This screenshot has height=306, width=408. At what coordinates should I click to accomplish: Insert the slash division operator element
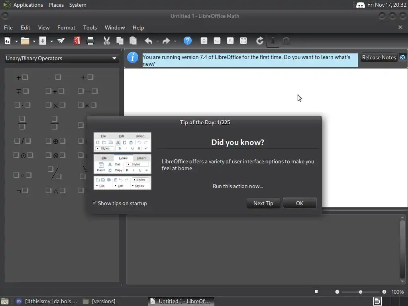pyautogui.click(x=22, y=141)
